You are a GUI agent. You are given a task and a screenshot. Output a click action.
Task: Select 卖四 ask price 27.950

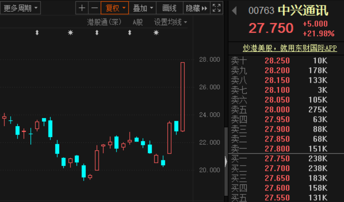click(277, 119)
